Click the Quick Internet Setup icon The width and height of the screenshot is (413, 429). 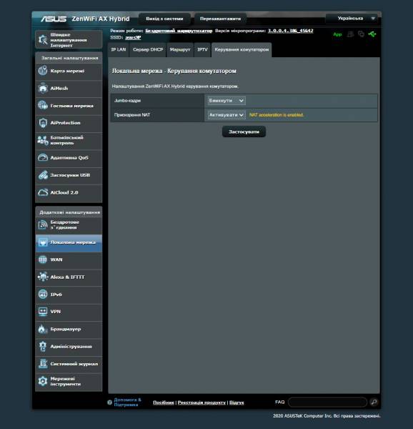coord(43,39)
